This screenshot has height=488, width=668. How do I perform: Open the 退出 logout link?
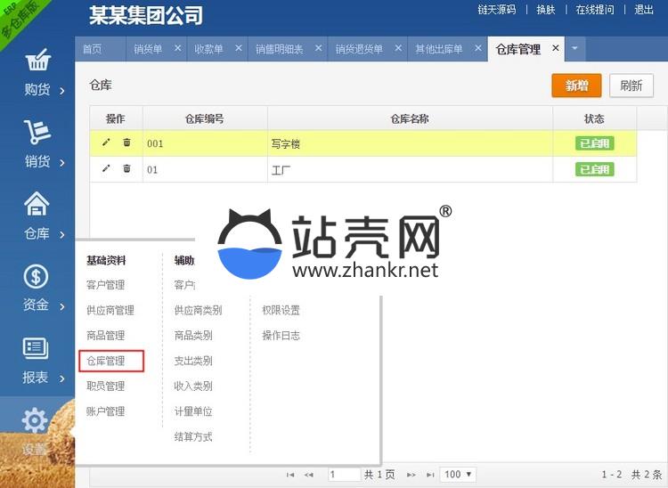(x=643, y=10)
